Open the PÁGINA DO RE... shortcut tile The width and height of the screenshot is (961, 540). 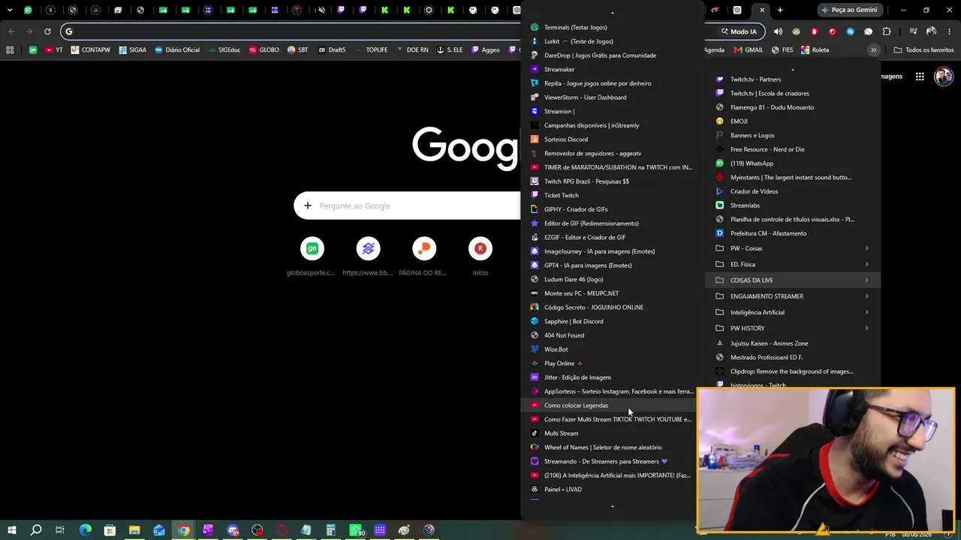423,256
